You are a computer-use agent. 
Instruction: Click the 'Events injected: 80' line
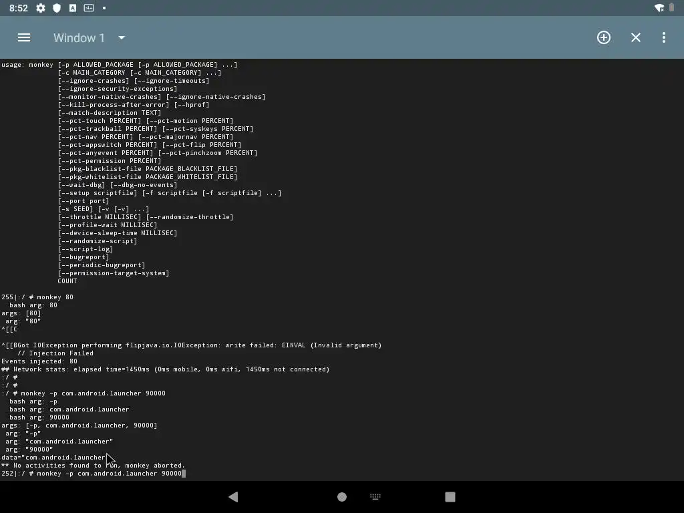click(39, 361)
